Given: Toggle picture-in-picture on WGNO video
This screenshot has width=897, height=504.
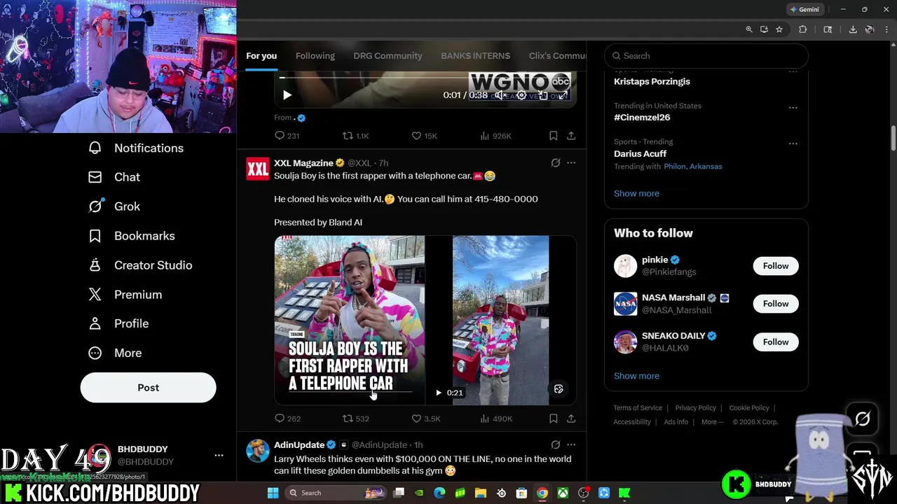Looking at the screenshot, I should point(542,95).
